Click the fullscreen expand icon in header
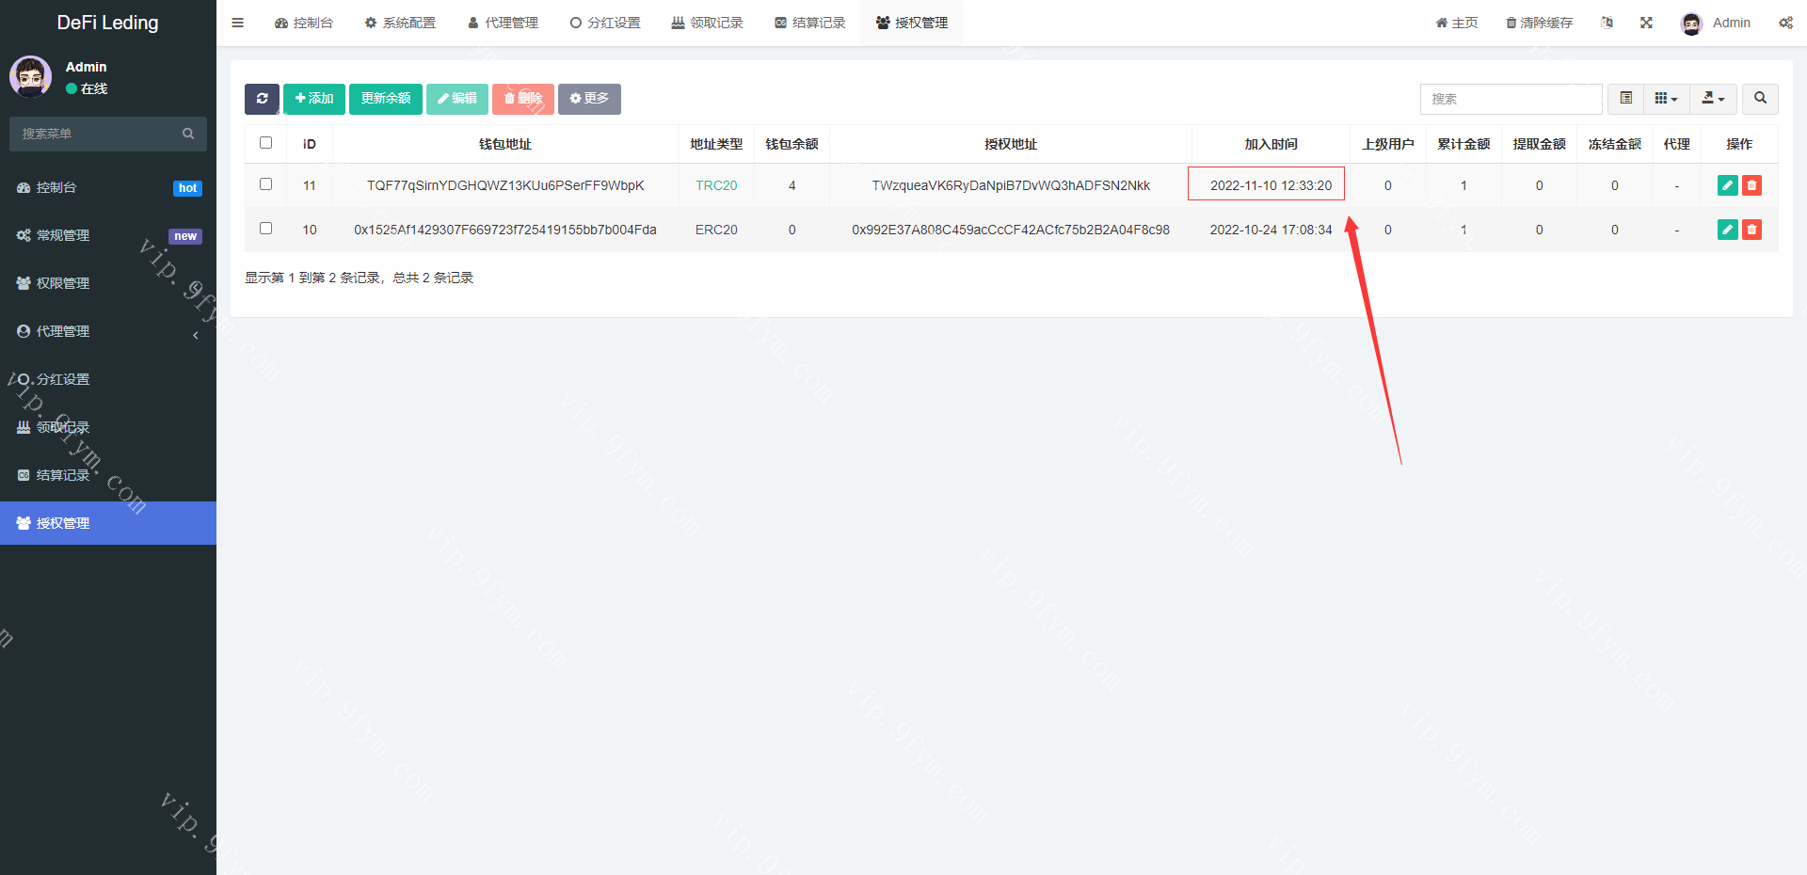1807x875 pixels. point(1646,23)
